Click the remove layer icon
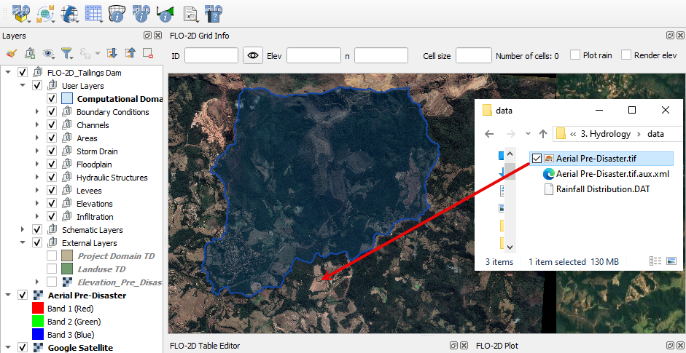This screenshot has height=353, width=686. coord(148,53)
